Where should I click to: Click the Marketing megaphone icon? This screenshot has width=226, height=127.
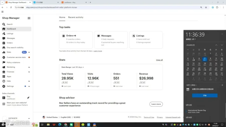point(4,67)
